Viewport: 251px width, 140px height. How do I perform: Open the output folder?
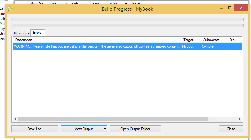pyautogui.click(x=135, y=129)
